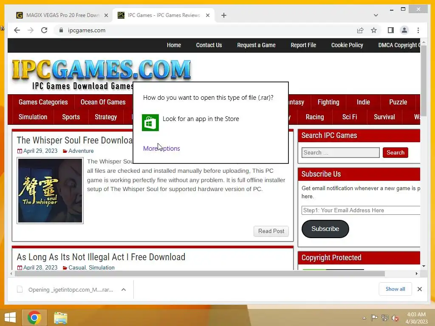The width and height of the screenshot is (435, 326).
Task: Open the Casual category link
Action: point(77,267)
